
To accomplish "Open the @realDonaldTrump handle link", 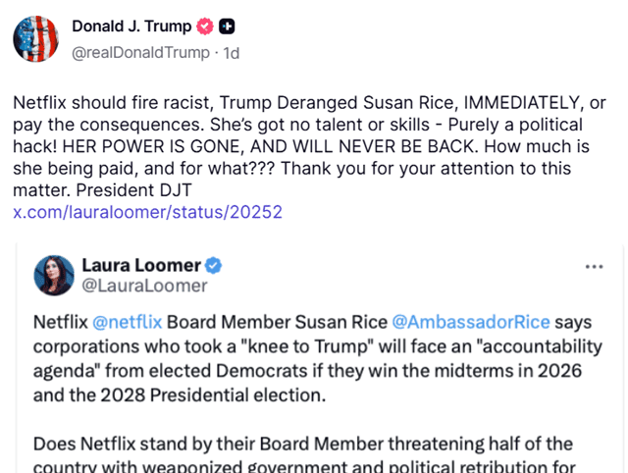I will (140, 52).
